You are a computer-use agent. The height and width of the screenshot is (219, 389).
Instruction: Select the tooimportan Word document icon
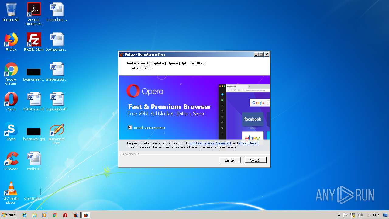coord(57,42)
